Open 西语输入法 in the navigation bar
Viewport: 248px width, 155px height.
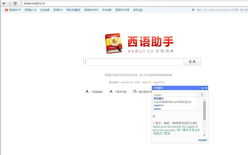pos(30,10)
